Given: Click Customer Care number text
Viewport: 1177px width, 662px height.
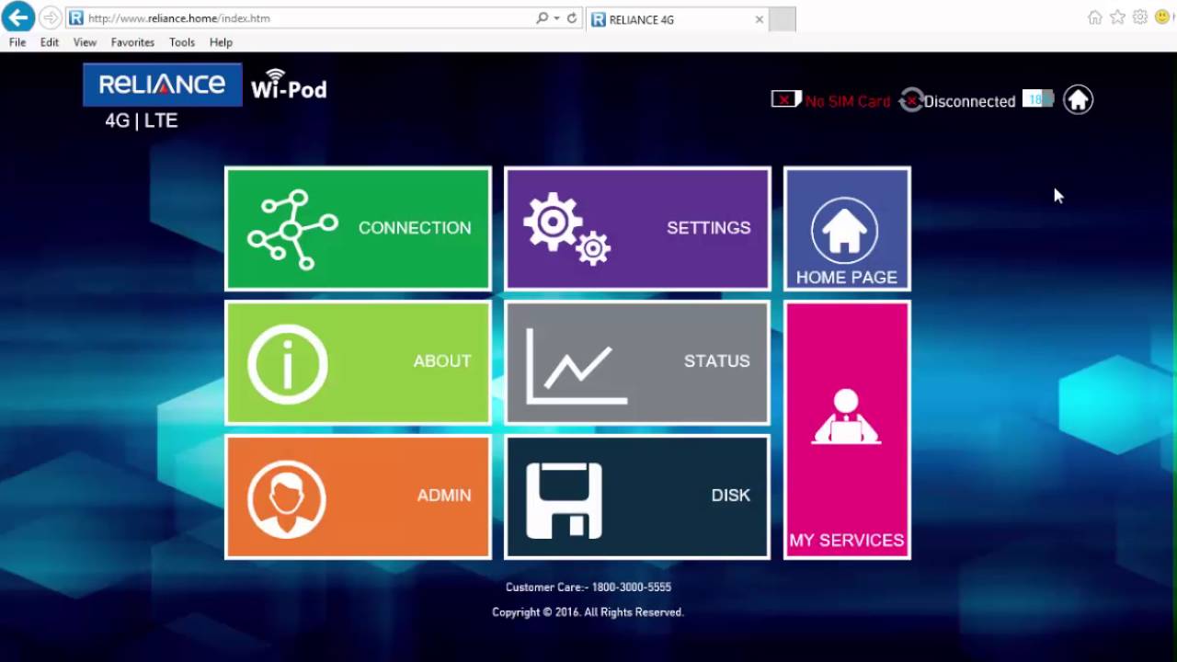Looking at the screenshot, I should [588, 587].
